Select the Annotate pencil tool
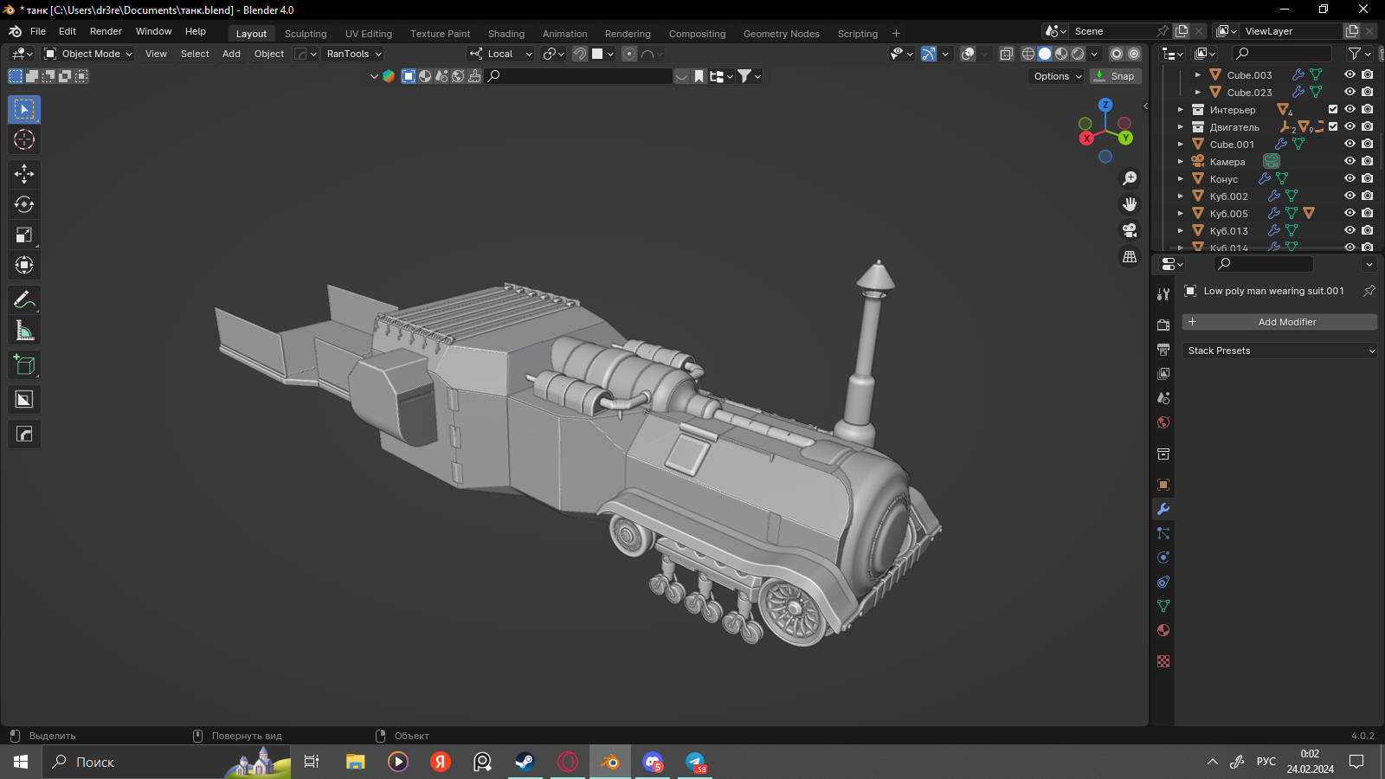1385x779 pixels. point(24,300)
